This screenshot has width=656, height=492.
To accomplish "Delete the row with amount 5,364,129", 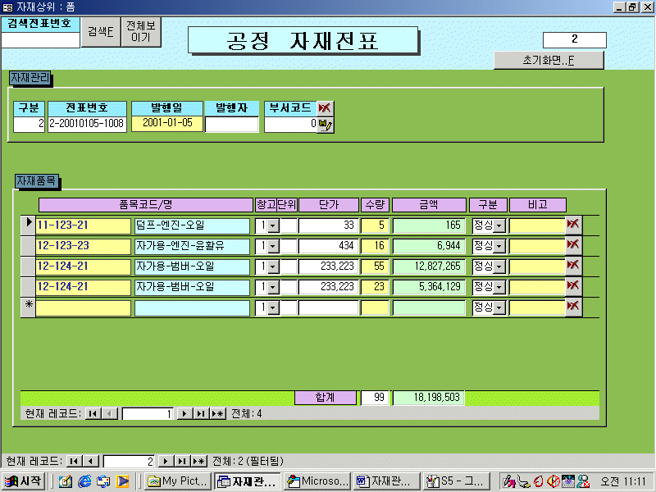I will click(x=573, y=286).
